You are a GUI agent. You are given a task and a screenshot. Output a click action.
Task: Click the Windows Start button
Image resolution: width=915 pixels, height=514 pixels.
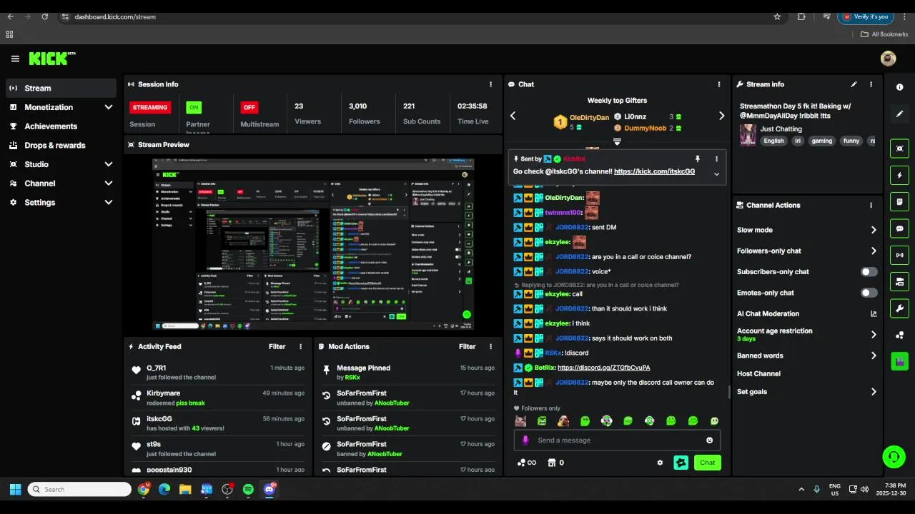click(x=15, y=489)
